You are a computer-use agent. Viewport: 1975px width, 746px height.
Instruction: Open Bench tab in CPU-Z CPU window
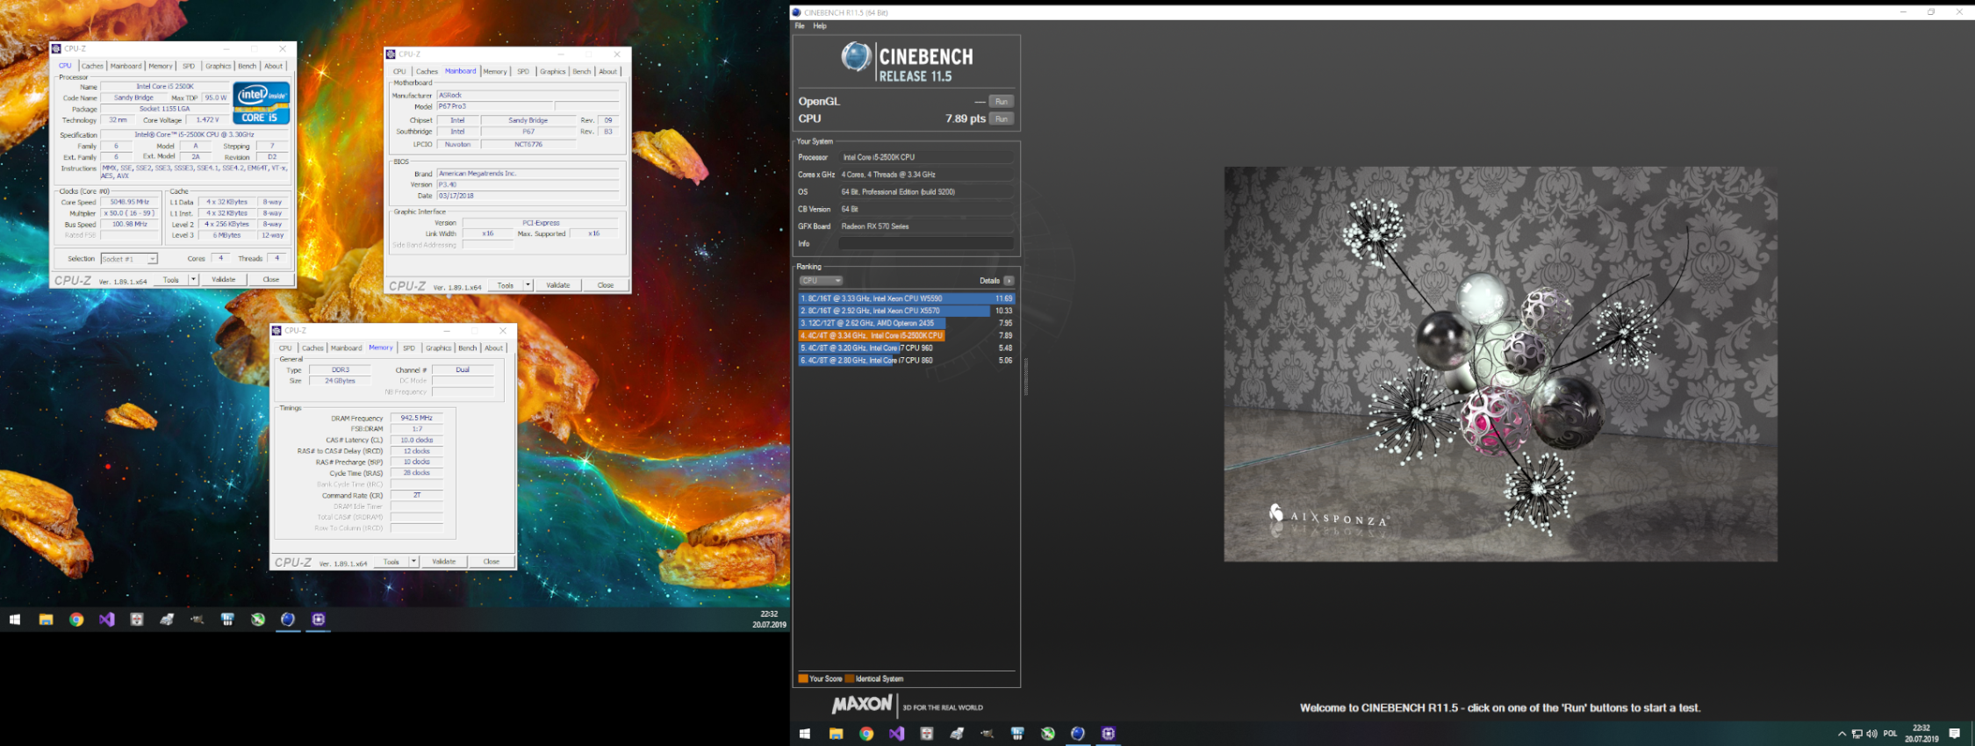248,66
